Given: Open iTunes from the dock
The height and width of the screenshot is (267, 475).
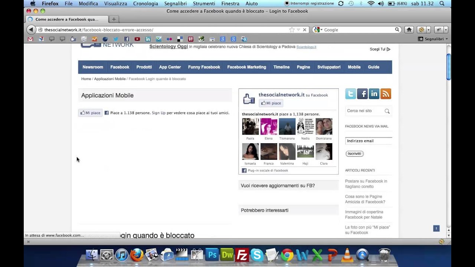Looking at the screenshot, I should (122, 255).
